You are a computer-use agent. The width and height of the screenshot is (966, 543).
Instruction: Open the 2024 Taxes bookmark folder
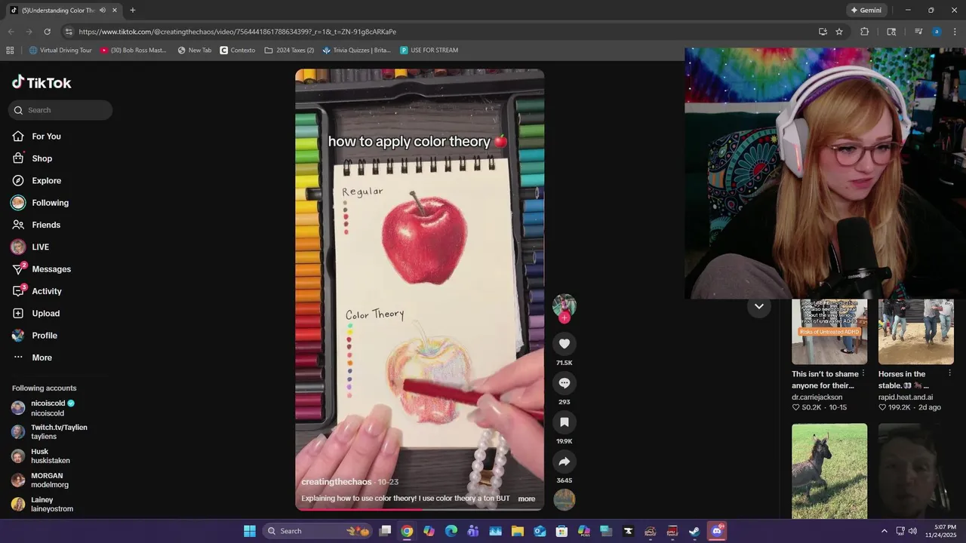point(289,50)
